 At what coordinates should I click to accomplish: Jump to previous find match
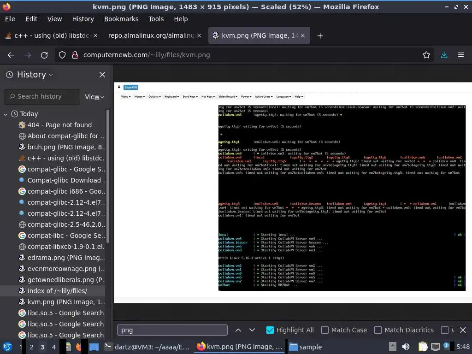click(x=238, y=330)
